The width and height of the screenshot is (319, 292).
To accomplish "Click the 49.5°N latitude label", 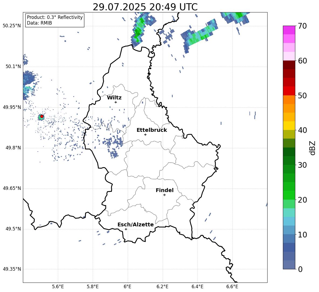I will click(x=13, y=229).
